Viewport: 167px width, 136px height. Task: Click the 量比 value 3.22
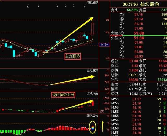[164, 75]
